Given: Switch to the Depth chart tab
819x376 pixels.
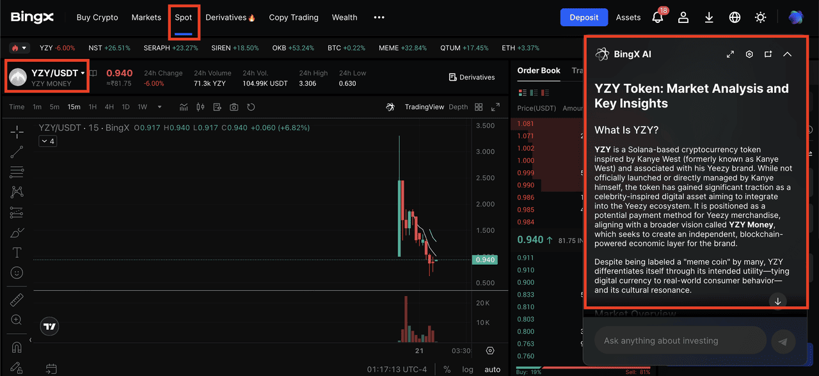Looking at the screenshot, I should pos(458,107).
